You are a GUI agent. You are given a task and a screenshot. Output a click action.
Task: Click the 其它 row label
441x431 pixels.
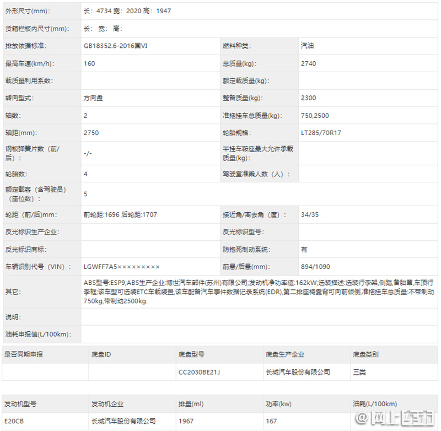click(13, 292)
